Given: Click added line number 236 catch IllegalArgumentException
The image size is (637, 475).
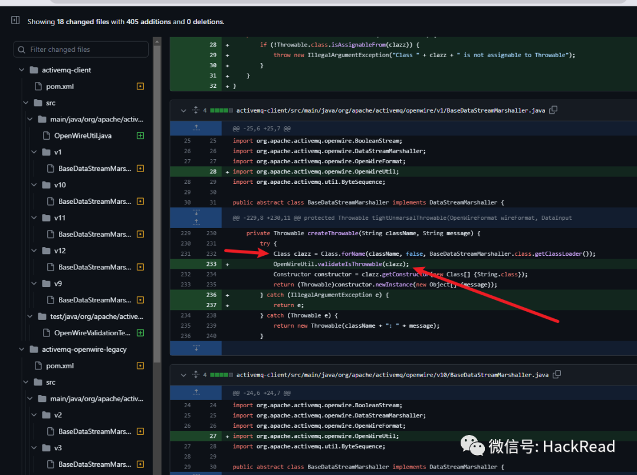Looking at the screenshot, I should 211,295.
